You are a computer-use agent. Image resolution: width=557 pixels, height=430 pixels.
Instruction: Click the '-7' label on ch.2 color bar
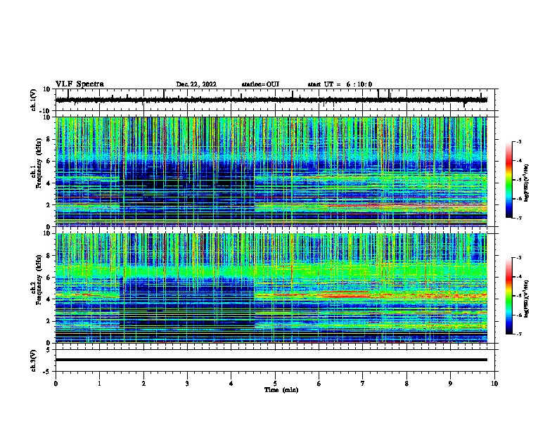[x=518, y=334]
